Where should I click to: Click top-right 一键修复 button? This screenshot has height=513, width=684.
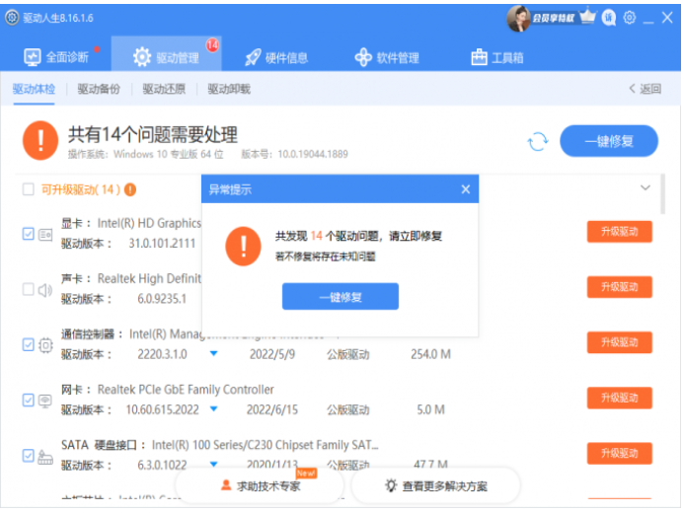point(609,141)
